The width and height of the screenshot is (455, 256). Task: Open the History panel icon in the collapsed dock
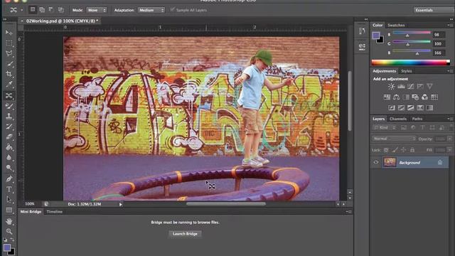(x=362, y=31)
